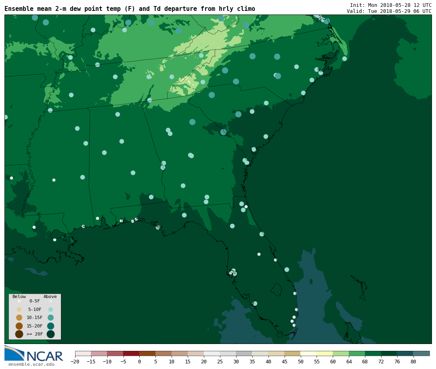Screen dimensions: 436x369
Task: Click the 'Valid: Tue 2018-05-29 06 UTC' text
Action: [389, 11]
